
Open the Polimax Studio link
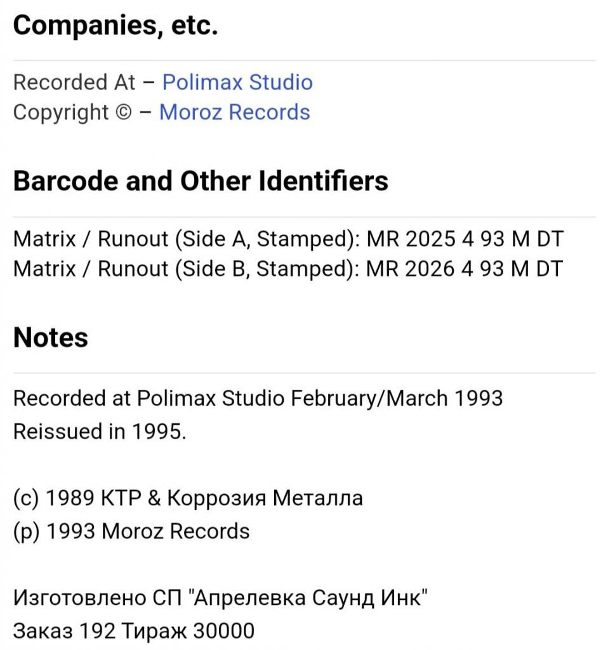[x=237, y=82]
